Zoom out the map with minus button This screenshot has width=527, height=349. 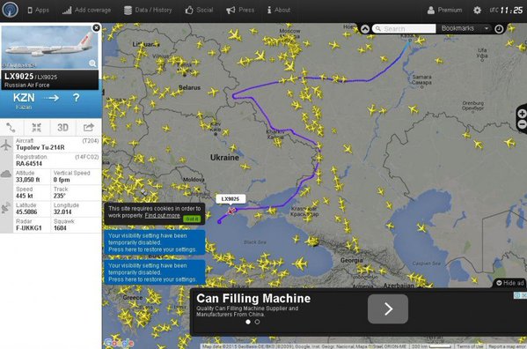(522, 124)
